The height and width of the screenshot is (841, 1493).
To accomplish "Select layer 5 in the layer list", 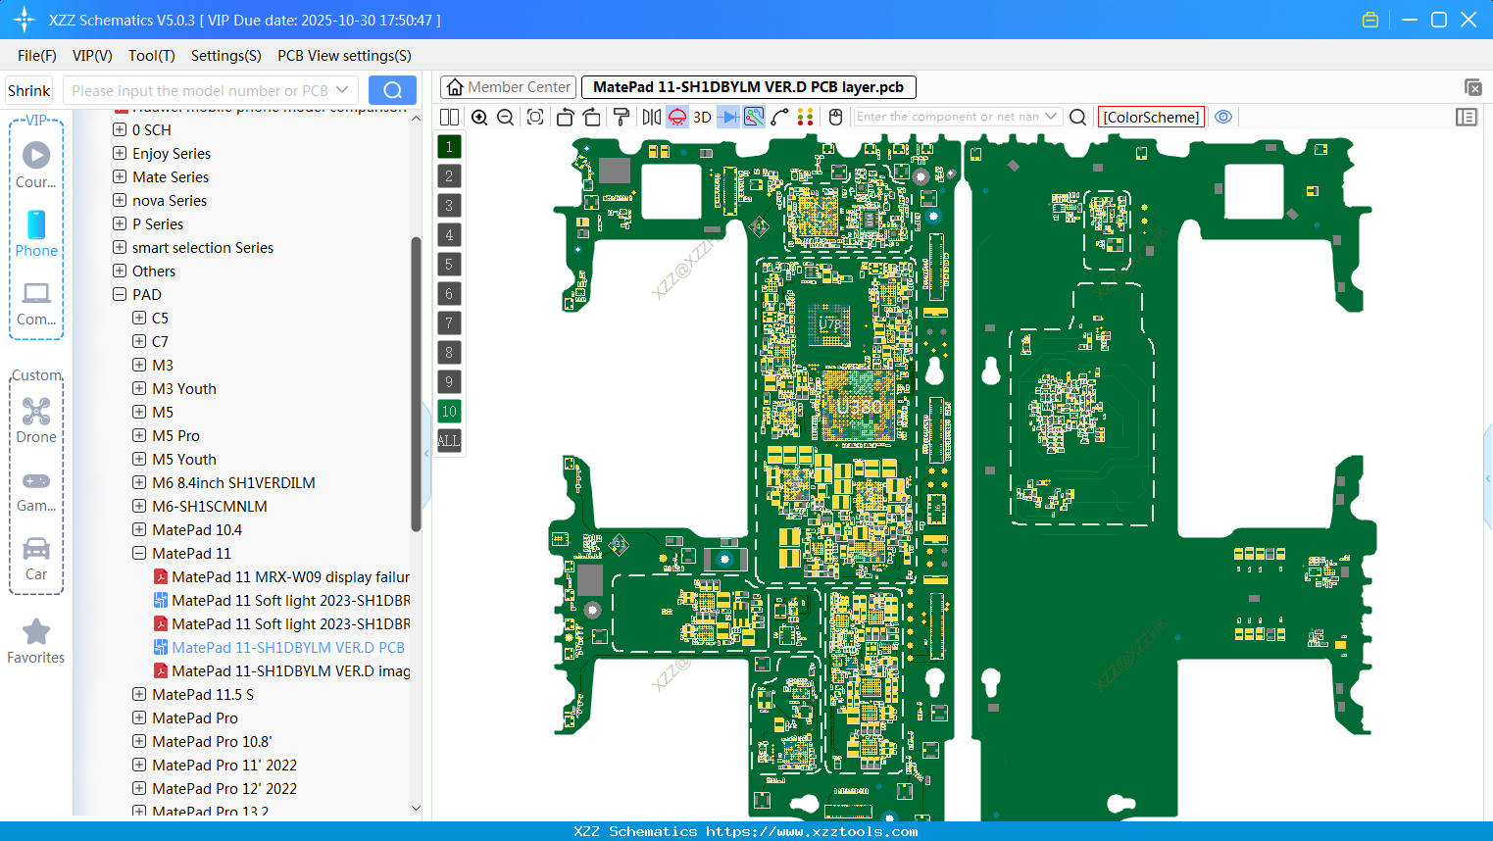I will tap(448, 264).
